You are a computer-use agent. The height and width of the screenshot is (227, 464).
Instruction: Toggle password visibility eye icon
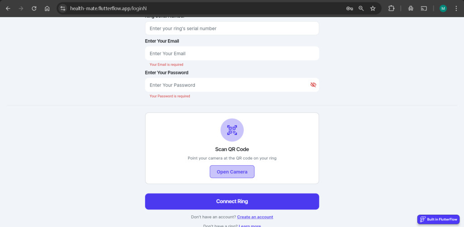313,85
